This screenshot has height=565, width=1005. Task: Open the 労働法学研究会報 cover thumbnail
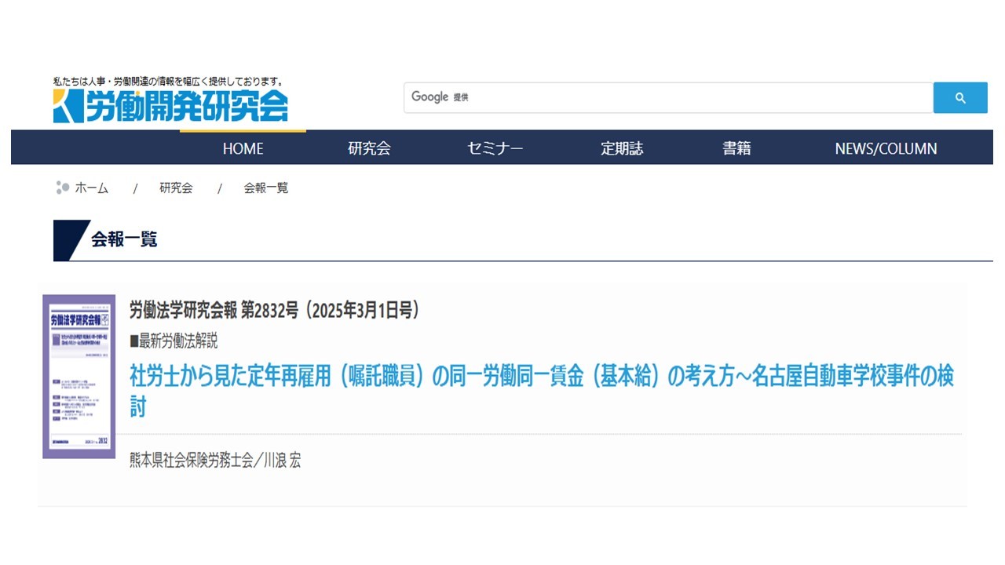(x=79, y=377)
